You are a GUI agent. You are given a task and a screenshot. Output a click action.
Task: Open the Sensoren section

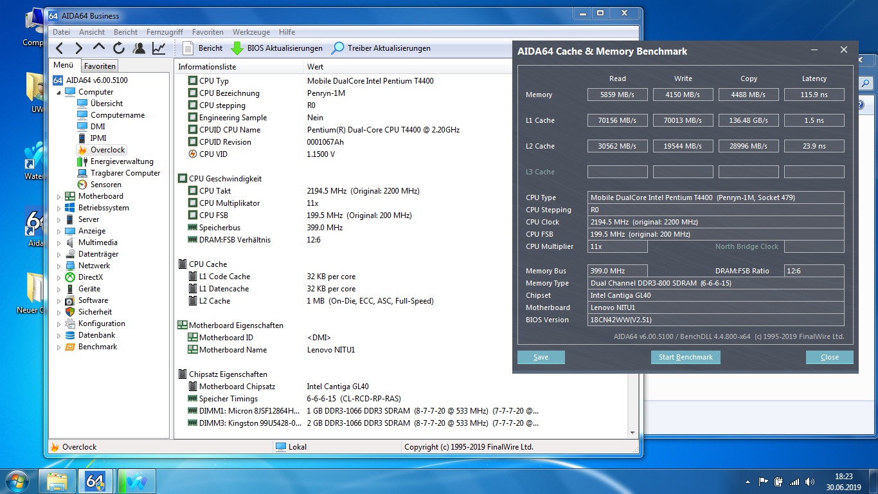coord(107,184)
